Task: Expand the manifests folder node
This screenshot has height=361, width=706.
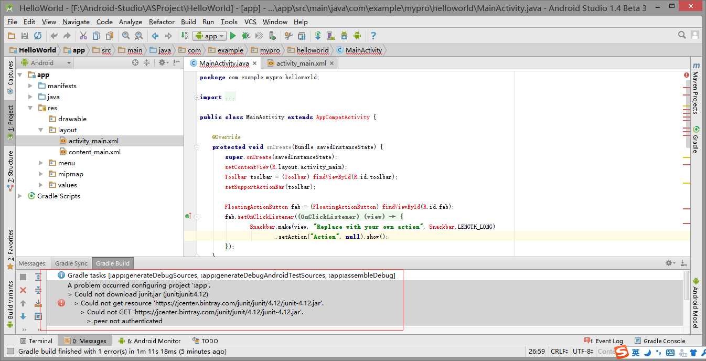Action: [30, 86]
